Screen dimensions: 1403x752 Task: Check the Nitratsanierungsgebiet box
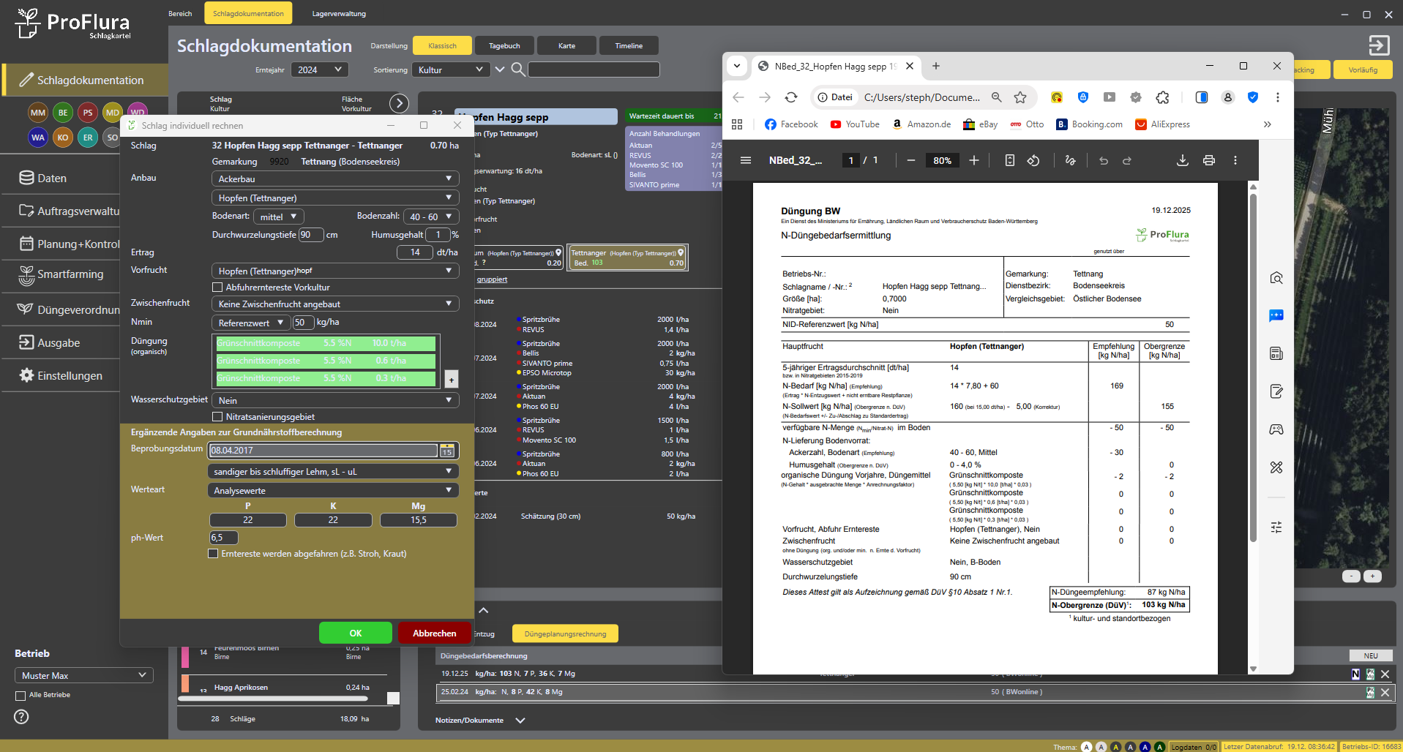tap(217, 417)
